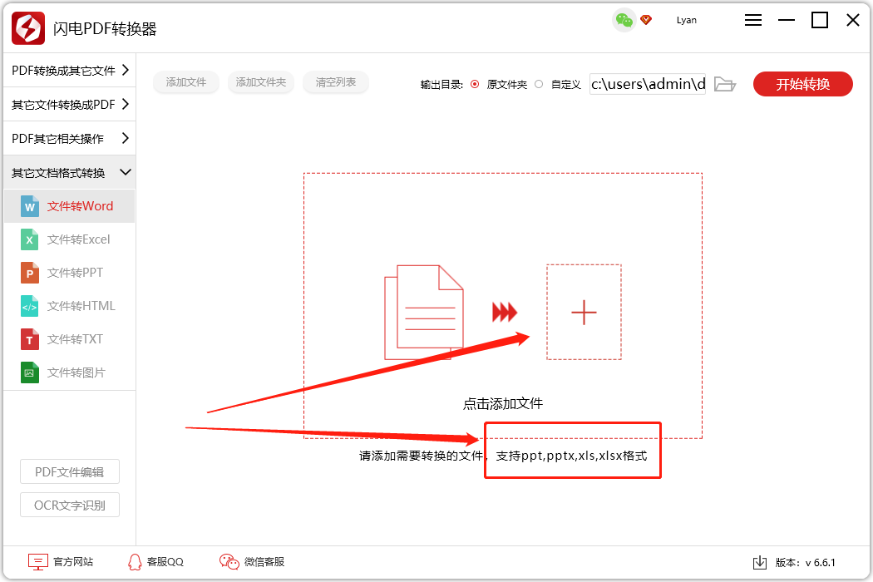Click the 版本: v 6.6.1 text

click(805, 563)
